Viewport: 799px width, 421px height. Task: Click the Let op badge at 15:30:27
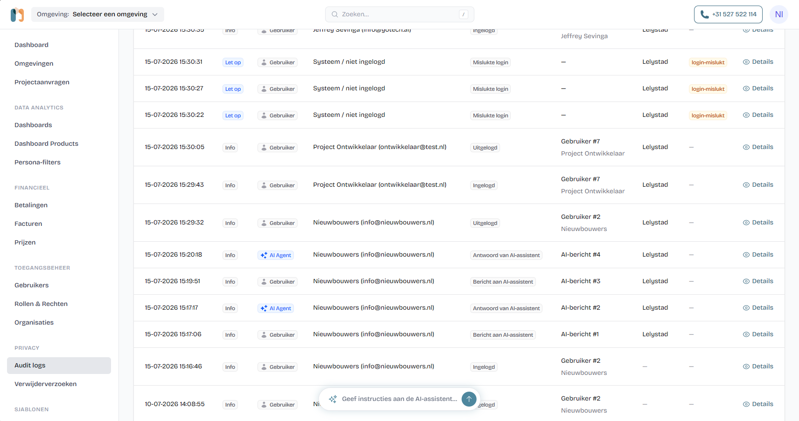tap(233, 89)
